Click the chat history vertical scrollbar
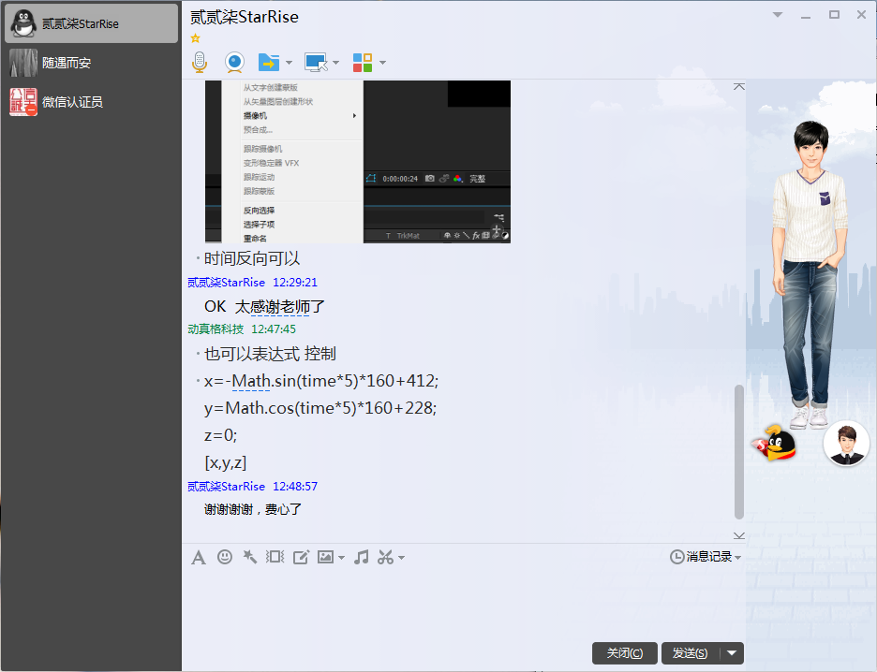Screen dimensions: 877x672 pos(739,451)
